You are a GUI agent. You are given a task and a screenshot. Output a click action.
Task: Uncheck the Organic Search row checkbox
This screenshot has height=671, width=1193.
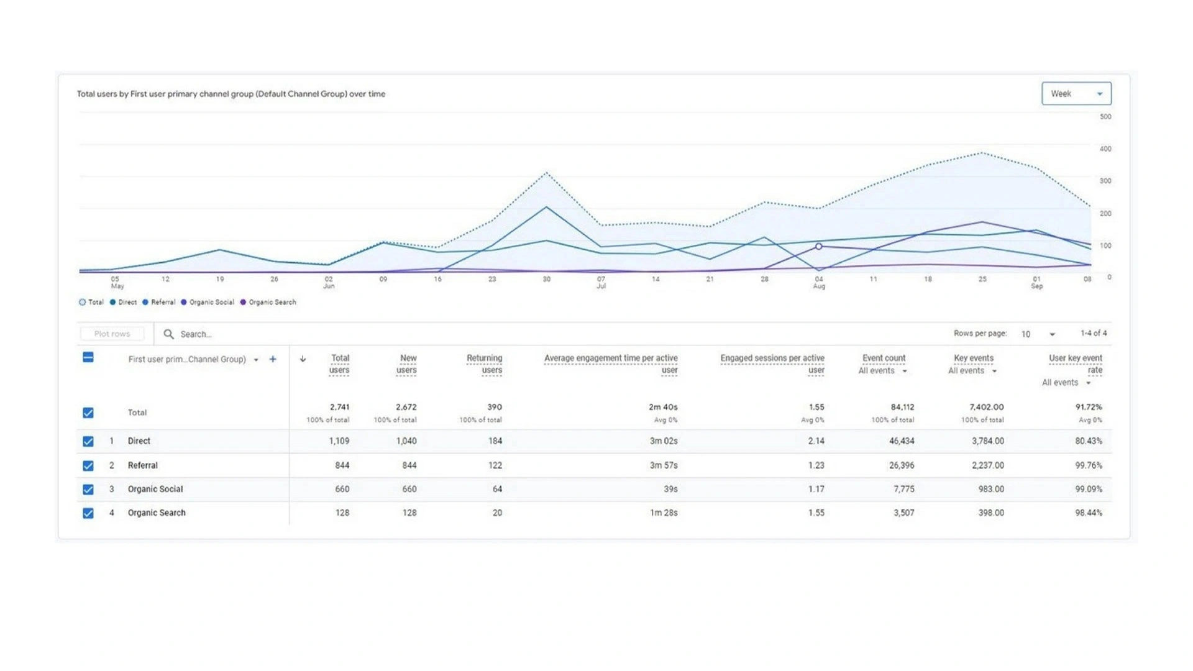(x=88, y=513)
